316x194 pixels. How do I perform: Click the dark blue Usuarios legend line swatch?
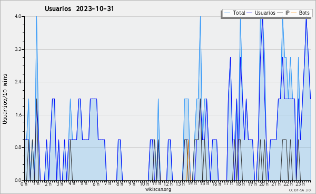250,13
